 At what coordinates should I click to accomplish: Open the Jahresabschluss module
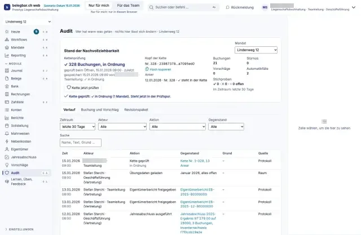point(27,157)
